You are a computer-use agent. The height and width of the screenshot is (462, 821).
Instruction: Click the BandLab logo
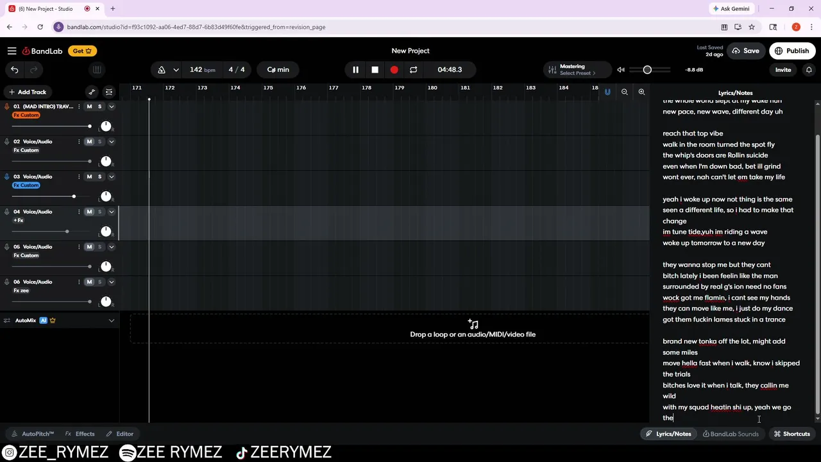[42, 51]
